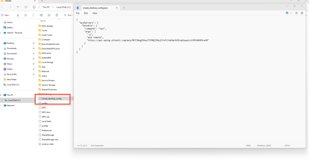Click the Refresh icon beside the address bar

26,7
